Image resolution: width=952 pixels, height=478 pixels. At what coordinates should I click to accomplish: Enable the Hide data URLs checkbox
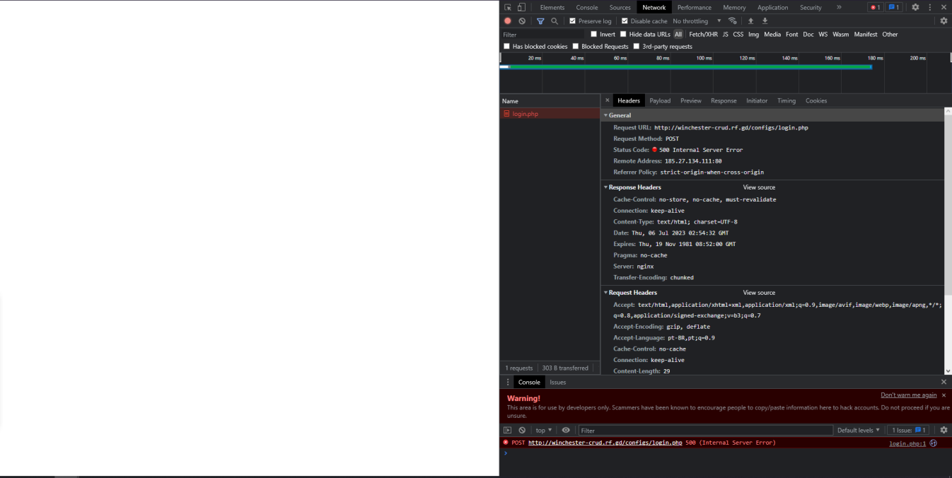pos(623,34)
